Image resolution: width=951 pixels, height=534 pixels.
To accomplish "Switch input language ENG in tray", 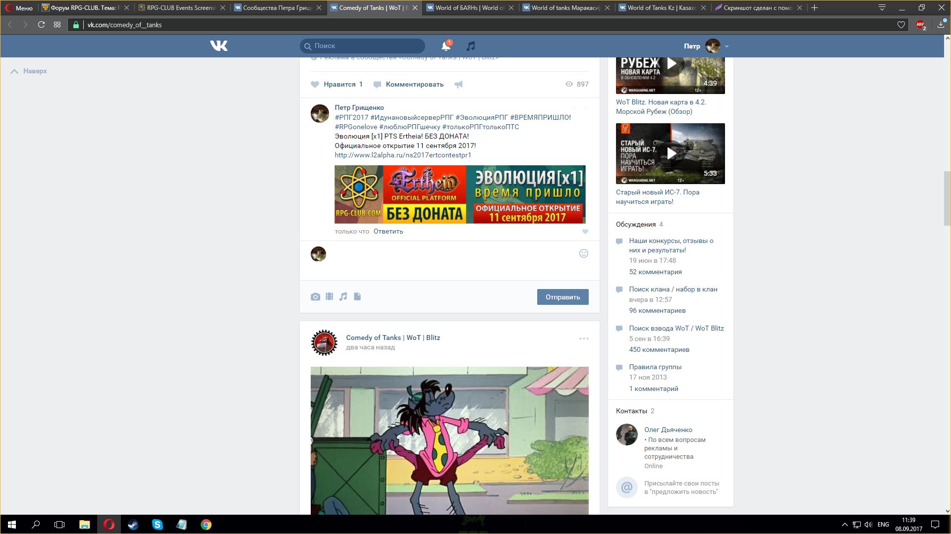I will click(x=883, y=525).
